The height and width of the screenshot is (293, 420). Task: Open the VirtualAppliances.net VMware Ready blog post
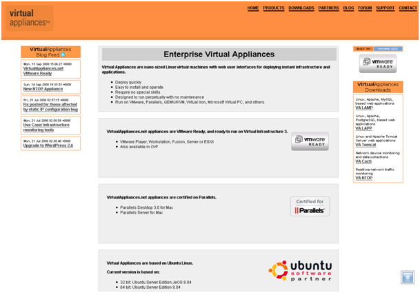43,71
